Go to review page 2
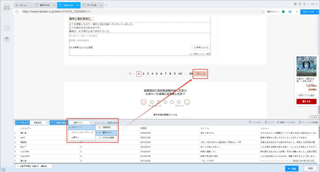The height and width of the screenshot is (172, 320). tap(143, 74)
